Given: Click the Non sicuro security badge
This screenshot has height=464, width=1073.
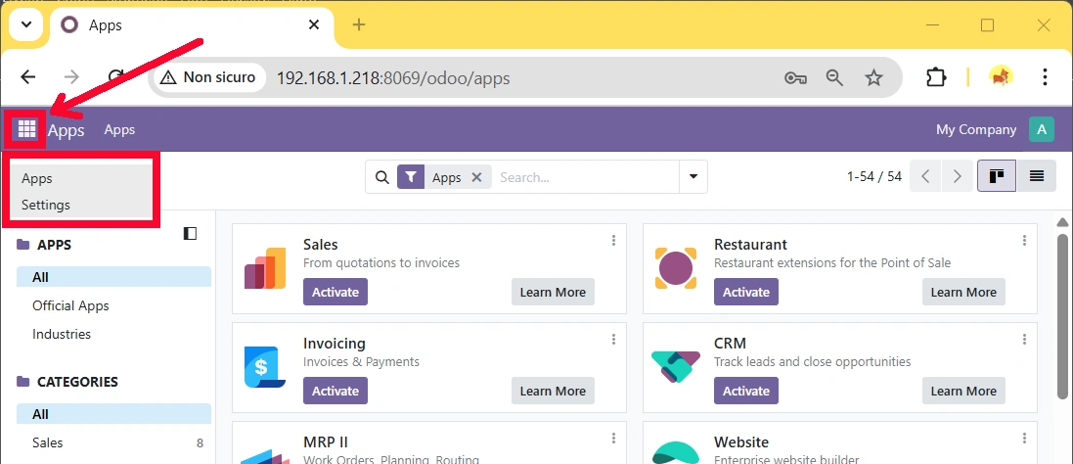Looking at the screenshot, I should (208, 77).
